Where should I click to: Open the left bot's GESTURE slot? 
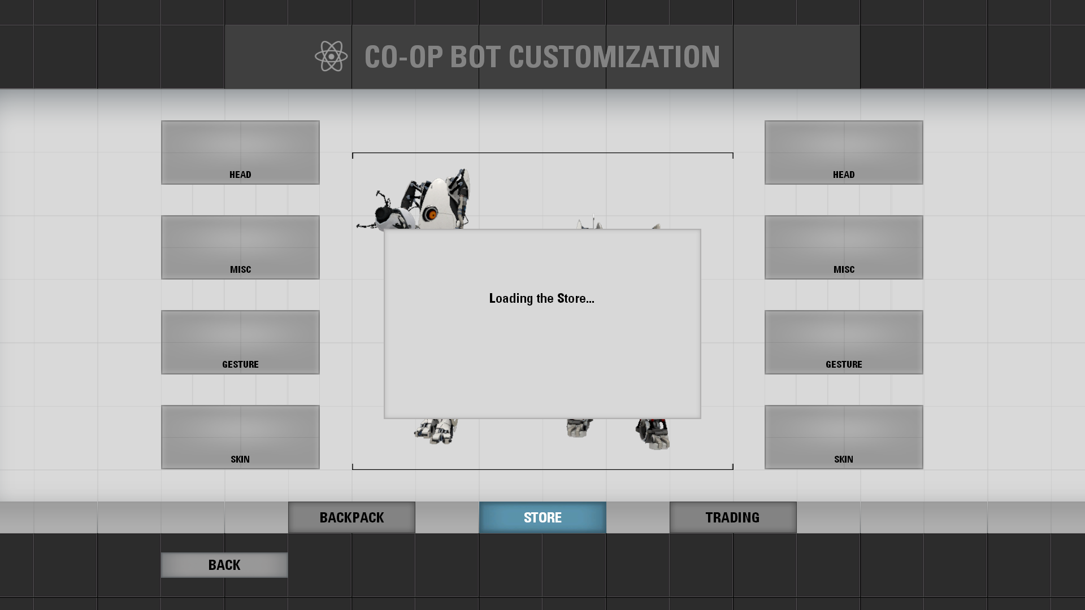pyautogui.click(x=240, y=342)
